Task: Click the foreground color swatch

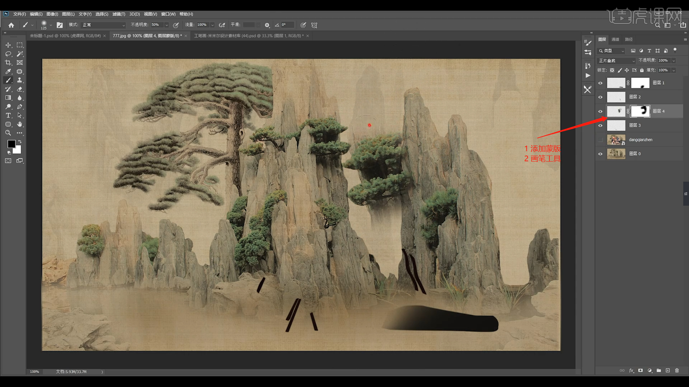Action: tap(11, 144)
